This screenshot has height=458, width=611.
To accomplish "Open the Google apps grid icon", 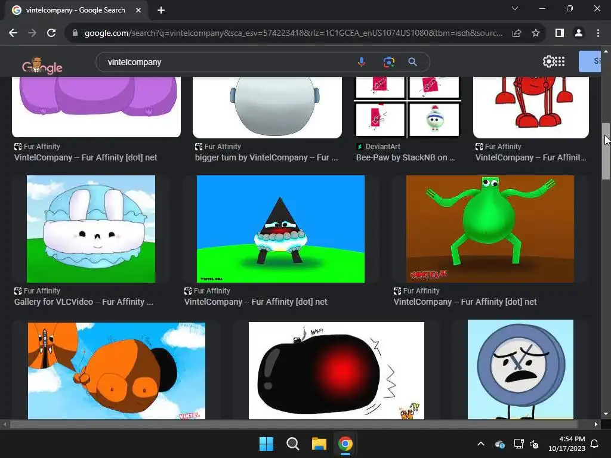I will click(560, 61).
